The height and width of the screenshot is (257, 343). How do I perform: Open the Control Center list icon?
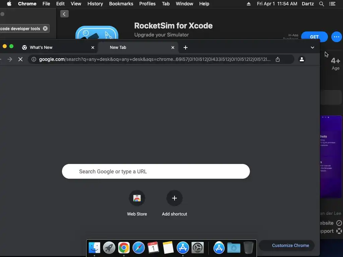tap(332, 4)
